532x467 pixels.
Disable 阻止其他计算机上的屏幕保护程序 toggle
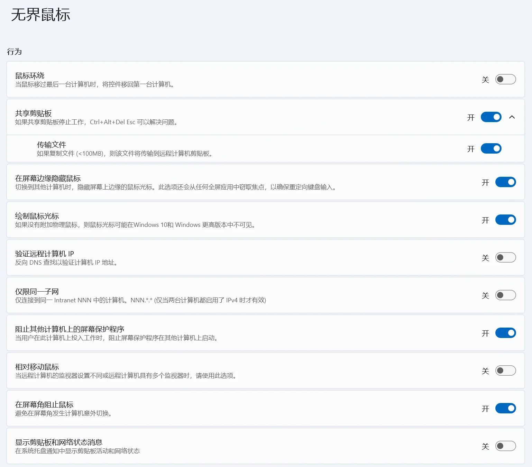click(x=505, y=333)
